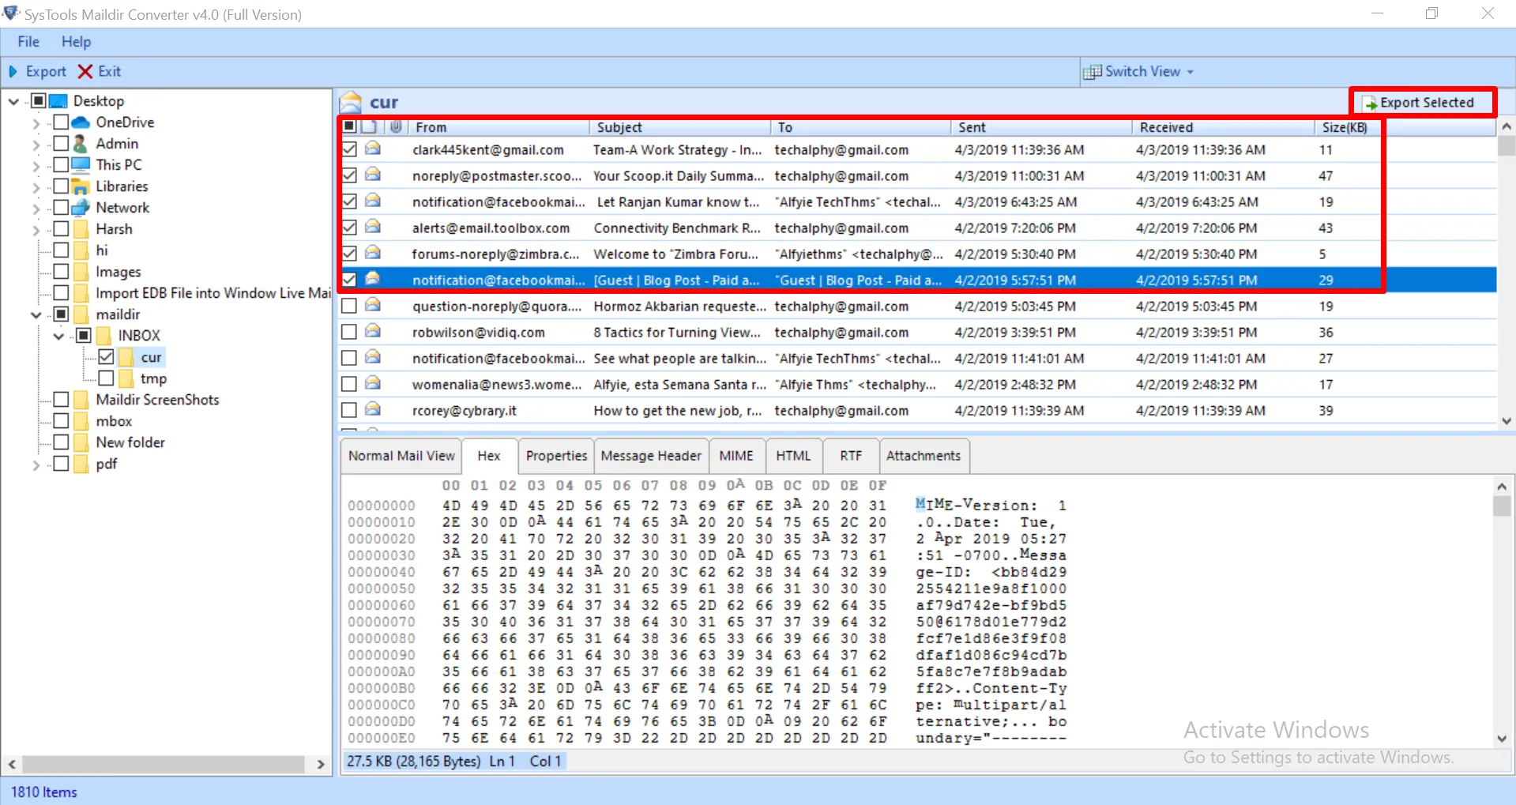Click the attachment paperclip column header icon

tap(396, 126)
